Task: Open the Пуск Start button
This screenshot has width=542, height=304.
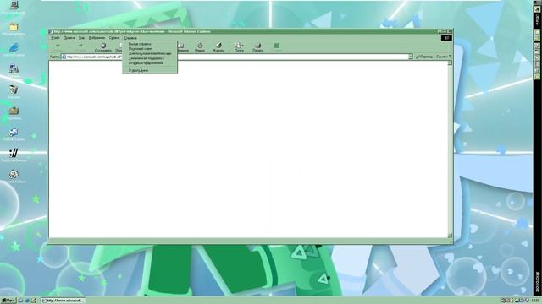Action: [x=8, y=301]
